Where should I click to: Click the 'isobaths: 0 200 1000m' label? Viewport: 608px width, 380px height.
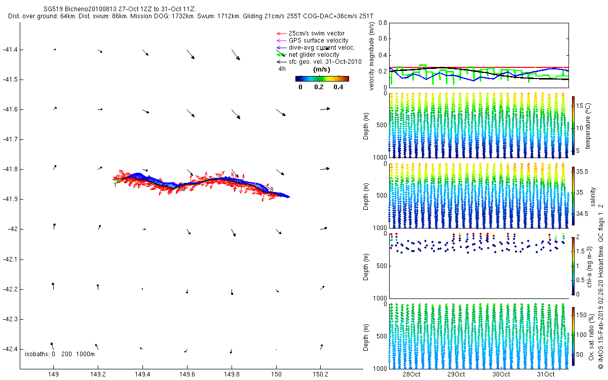click(60, 354)
